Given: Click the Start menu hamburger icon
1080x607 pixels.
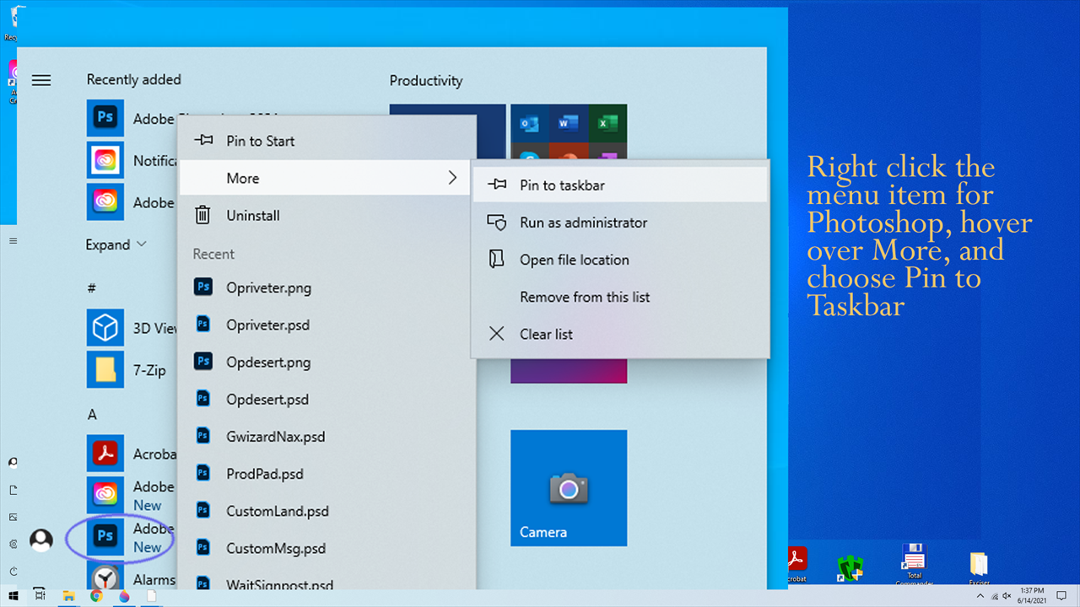Looking at the screenshot, I should tap(41, 80).
